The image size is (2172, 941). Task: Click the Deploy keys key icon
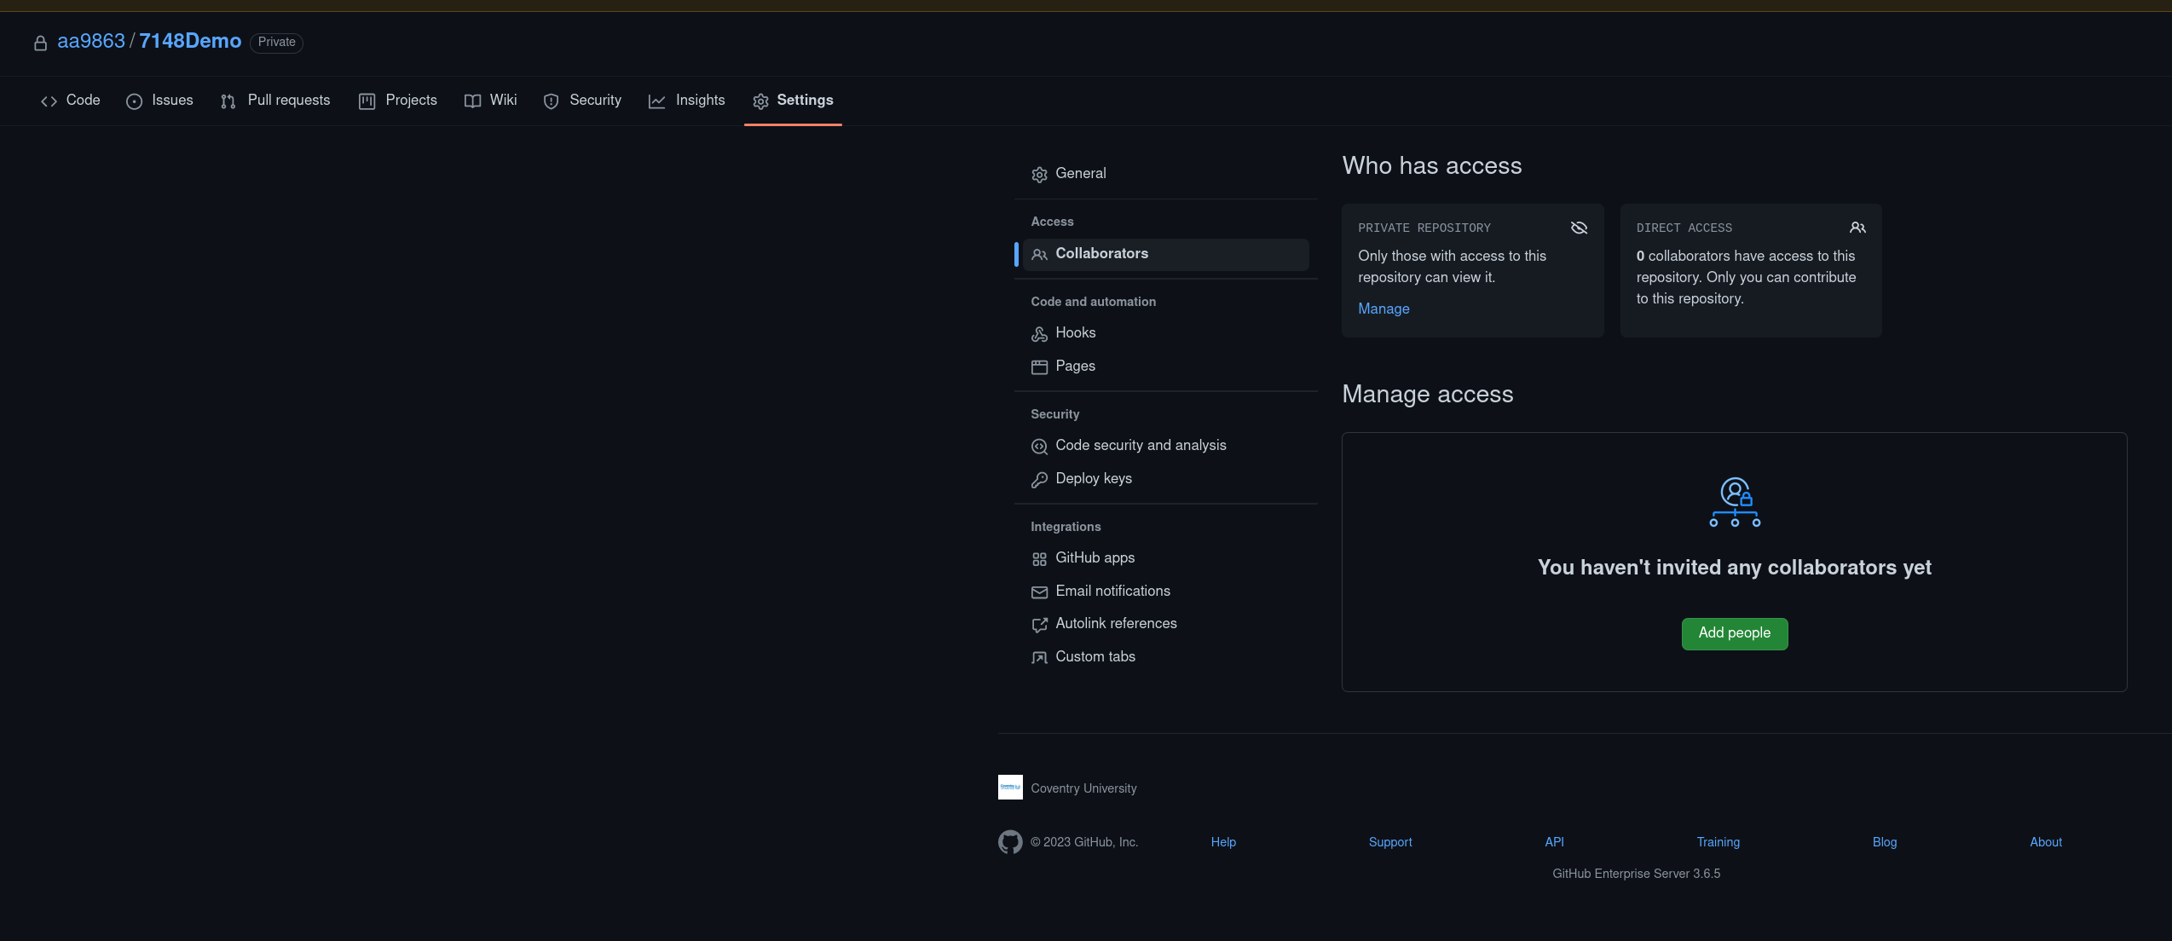(1039, 480)
